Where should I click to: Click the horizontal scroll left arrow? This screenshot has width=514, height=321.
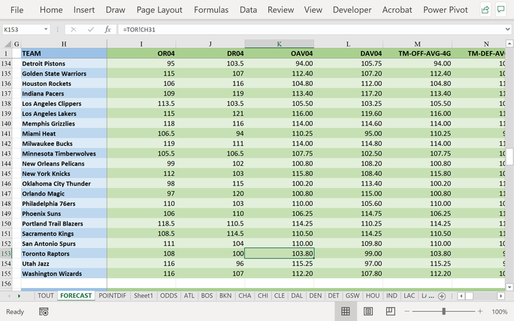pos(461,296)
